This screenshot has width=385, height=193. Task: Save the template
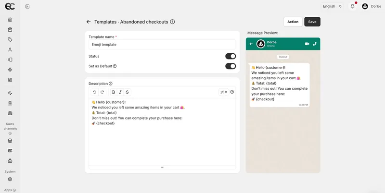312,22
